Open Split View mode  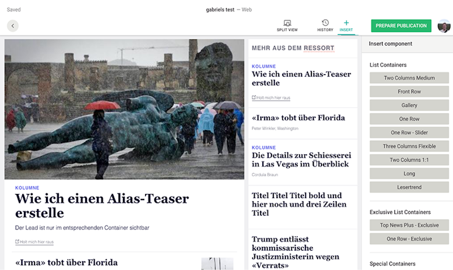287,26
